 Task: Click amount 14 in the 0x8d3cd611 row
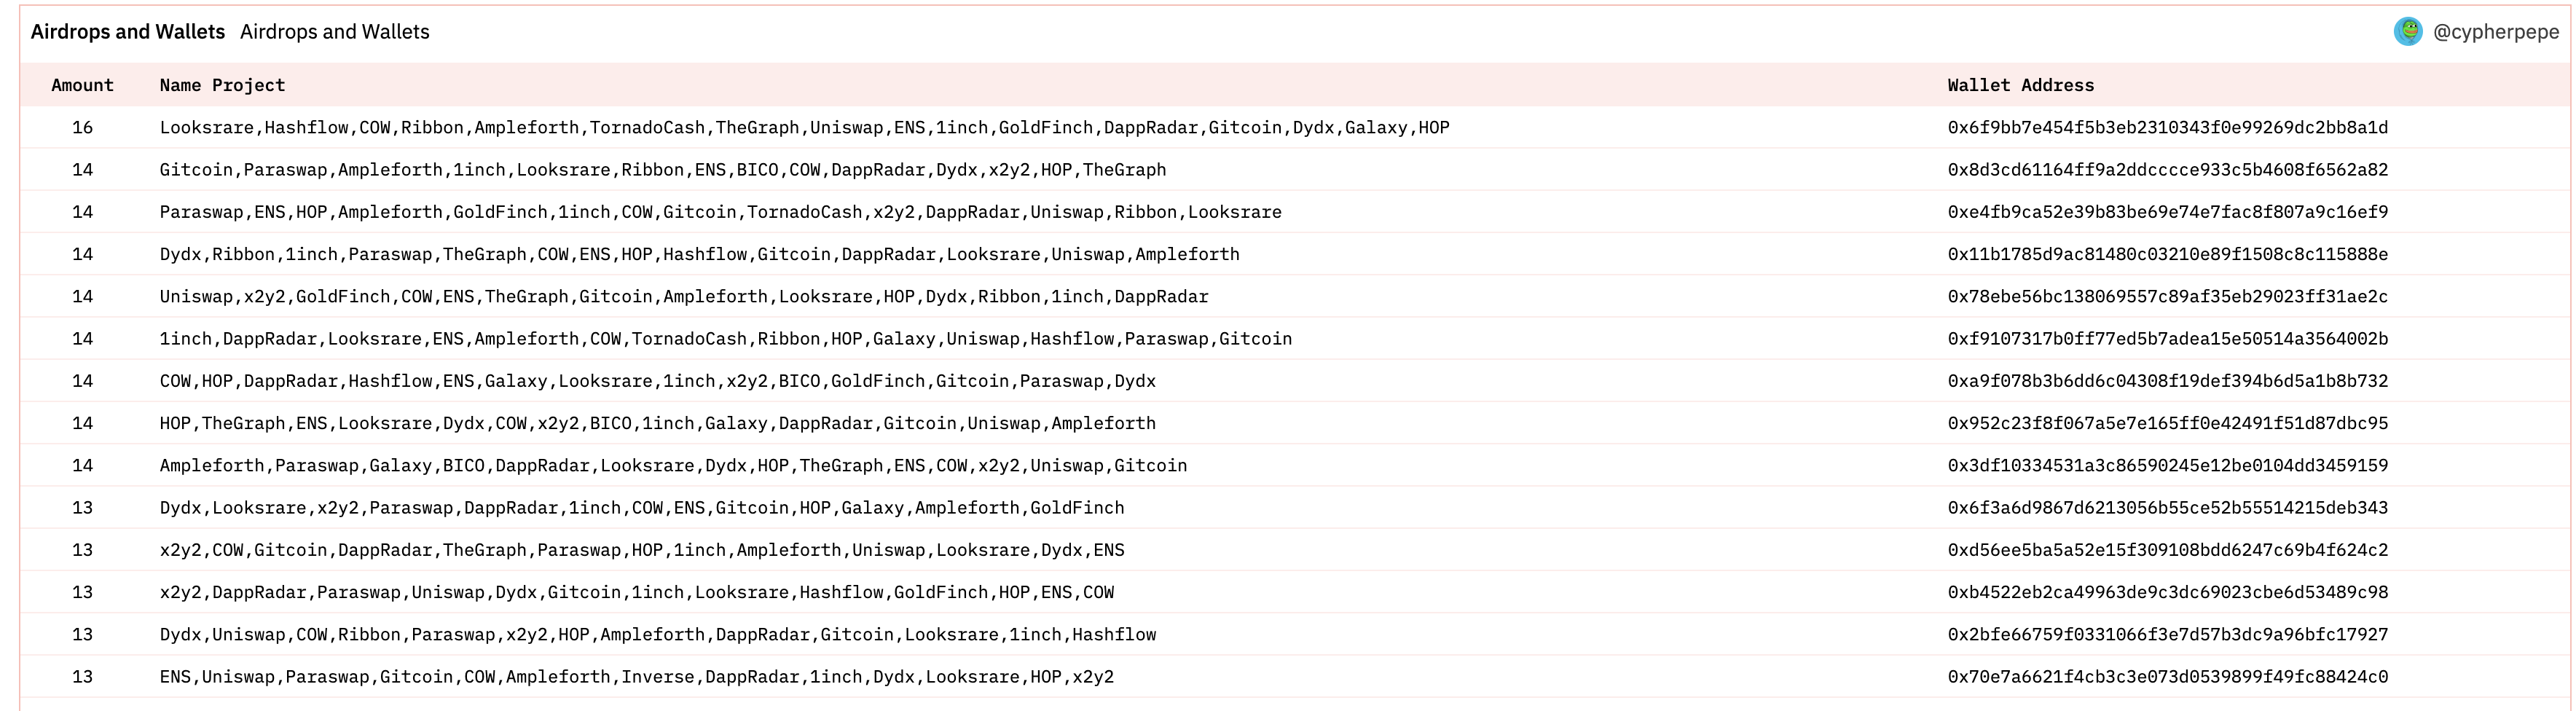[x=82, y=170]
